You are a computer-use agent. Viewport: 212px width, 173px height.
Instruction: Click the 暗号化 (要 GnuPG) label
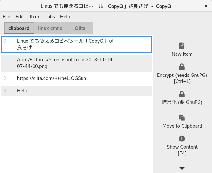182,102
